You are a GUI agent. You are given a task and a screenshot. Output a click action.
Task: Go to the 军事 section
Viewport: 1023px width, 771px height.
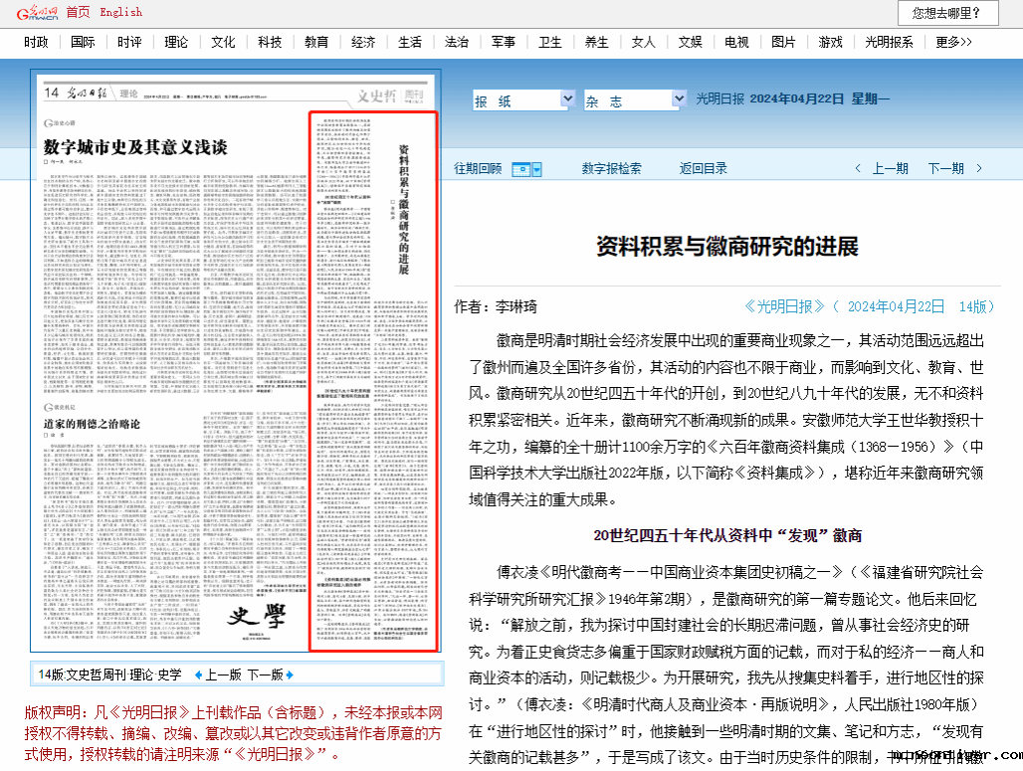click(x=504, y=42)
